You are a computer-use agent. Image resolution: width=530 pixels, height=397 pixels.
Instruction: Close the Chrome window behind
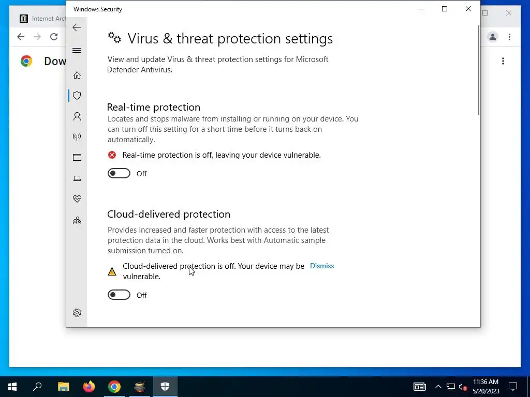point(509,13)
